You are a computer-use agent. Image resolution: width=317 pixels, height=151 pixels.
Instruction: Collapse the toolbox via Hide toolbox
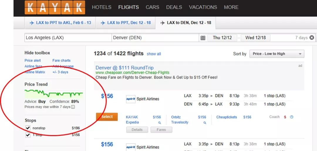(x=37, y=53)
